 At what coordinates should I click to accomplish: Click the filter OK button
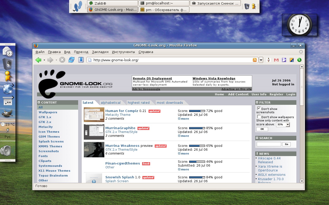262,129
